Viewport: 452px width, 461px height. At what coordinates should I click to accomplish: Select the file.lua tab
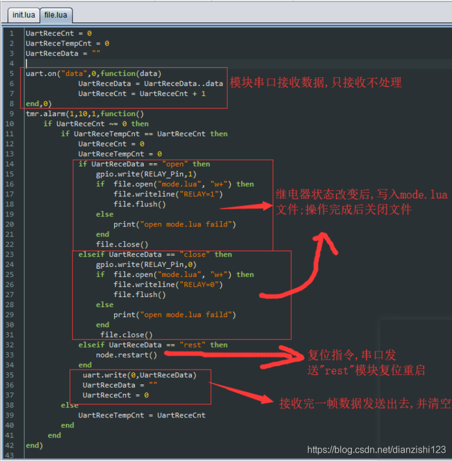56,15
